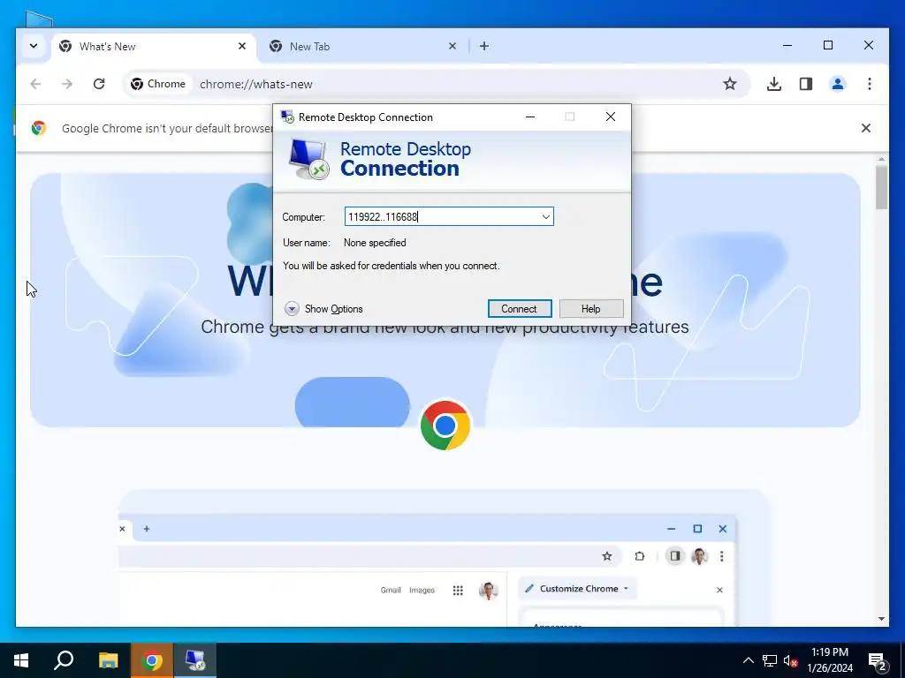Open Windows taskbar search
The width and height of the screenshot is (905, 678).
(x=64, y=660)
